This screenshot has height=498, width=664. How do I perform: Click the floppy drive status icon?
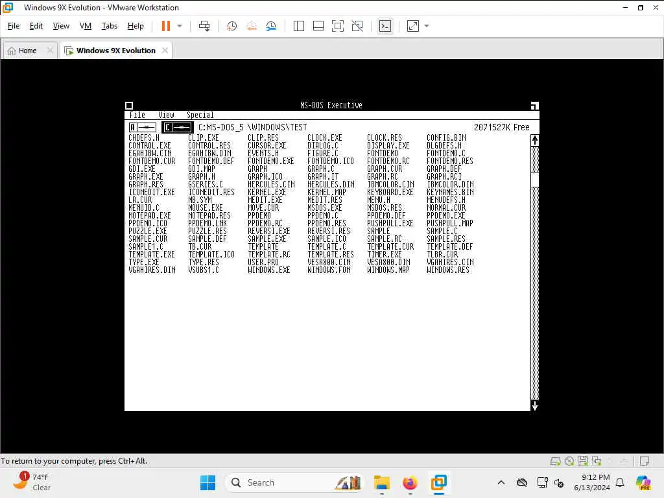coord(583,461)
